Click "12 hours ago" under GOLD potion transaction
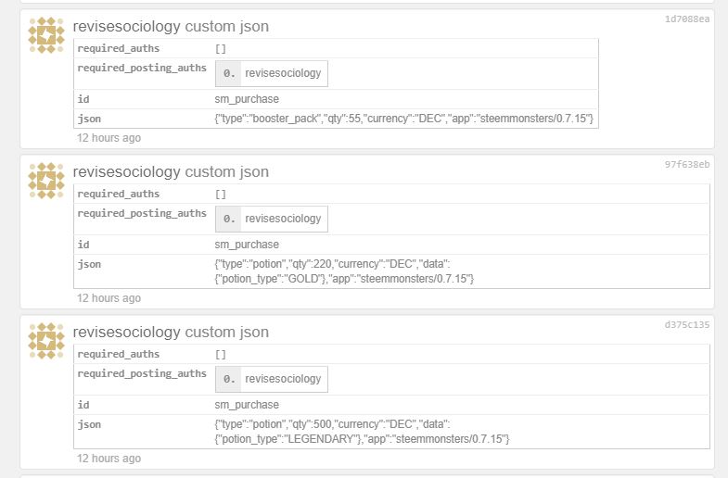Screen dimensions: 728x478 pyautogui.click(x=109, y=298)
